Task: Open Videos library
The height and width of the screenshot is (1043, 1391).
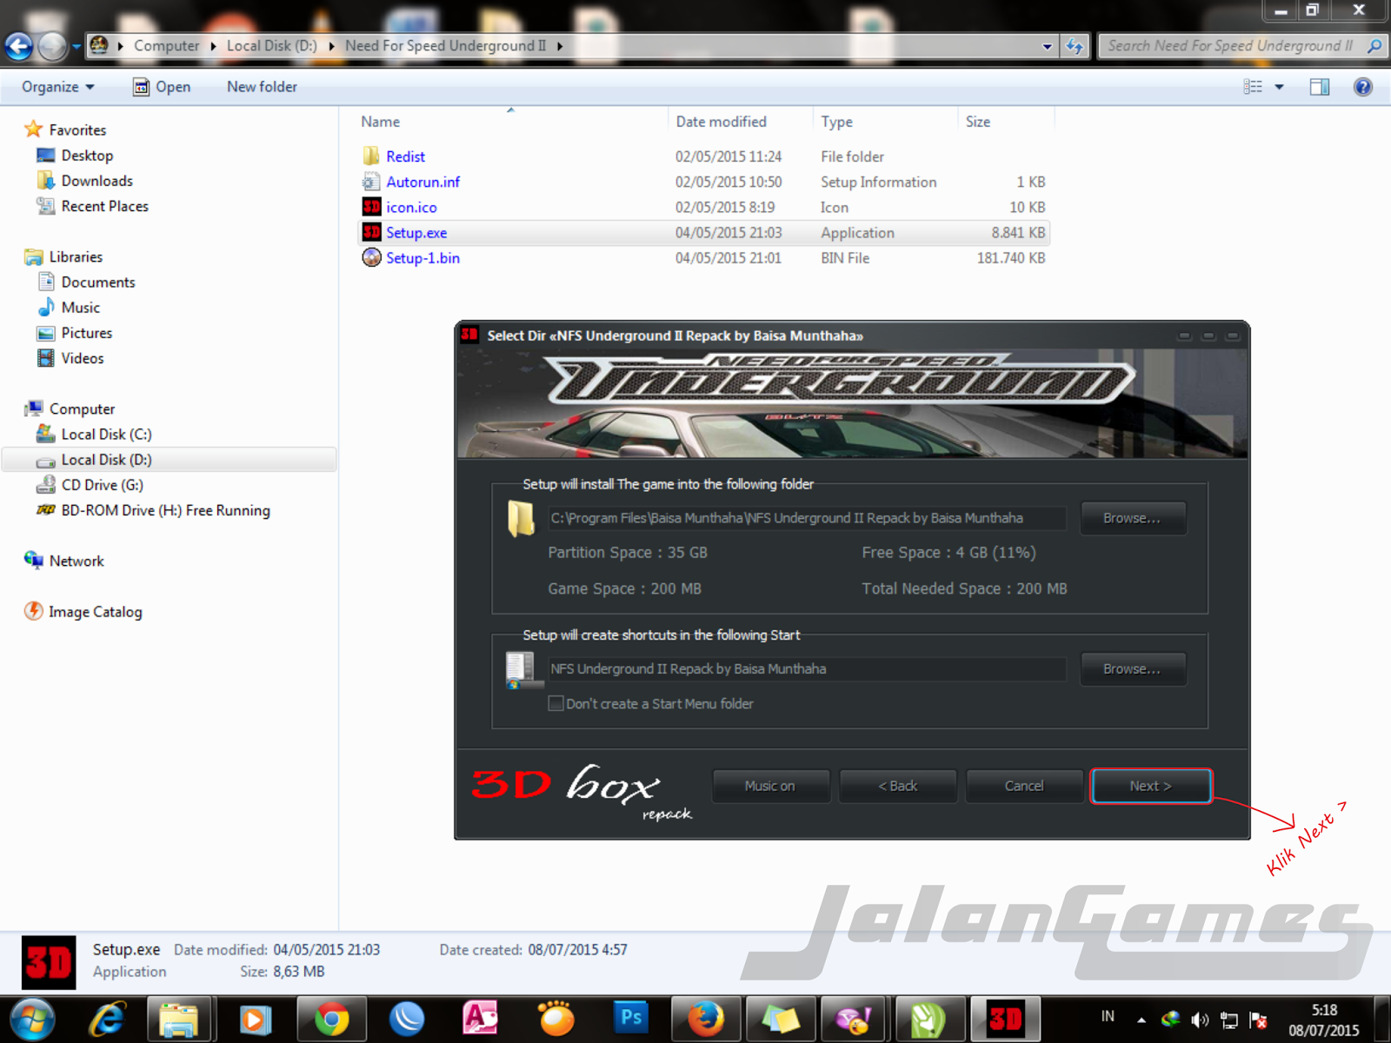Action: [x=83, y=358]
